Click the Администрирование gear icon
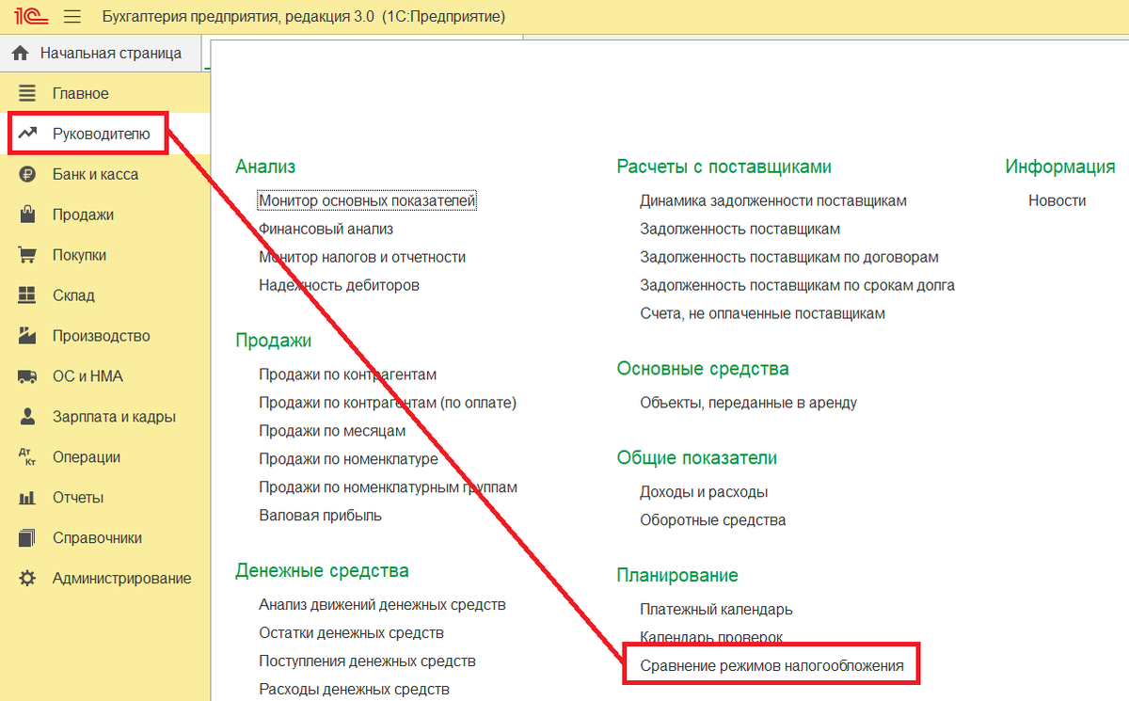The width and height of the screenshot is (1129, 701). (x=26, y=579)
